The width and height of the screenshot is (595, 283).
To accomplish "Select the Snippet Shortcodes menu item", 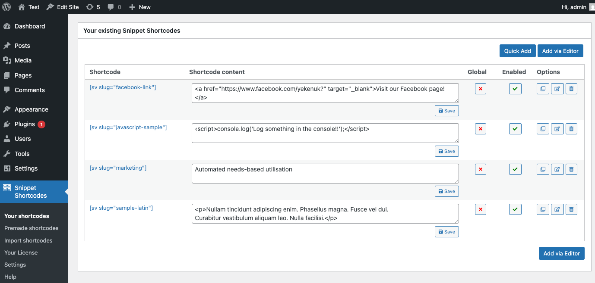I will [x=34, y=192].
